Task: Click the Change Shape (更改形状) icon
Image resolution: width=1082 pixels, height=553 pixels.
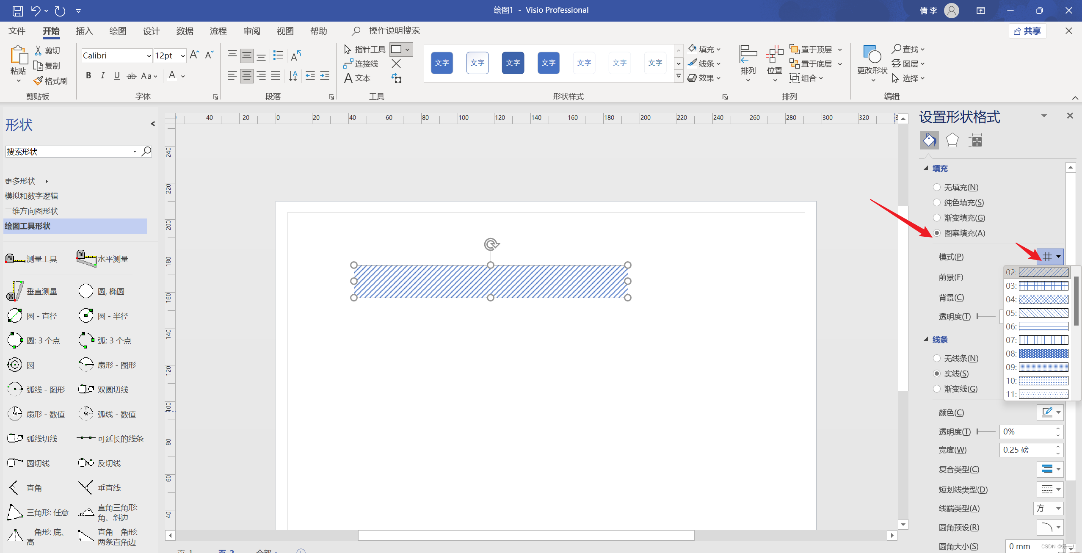Action: click(x=872, y=55)
